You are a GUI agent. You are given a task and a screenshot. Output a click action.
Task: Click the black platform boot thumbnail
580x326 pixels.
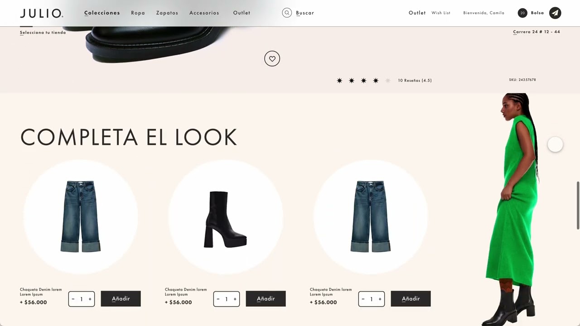[x=225, y=219]
